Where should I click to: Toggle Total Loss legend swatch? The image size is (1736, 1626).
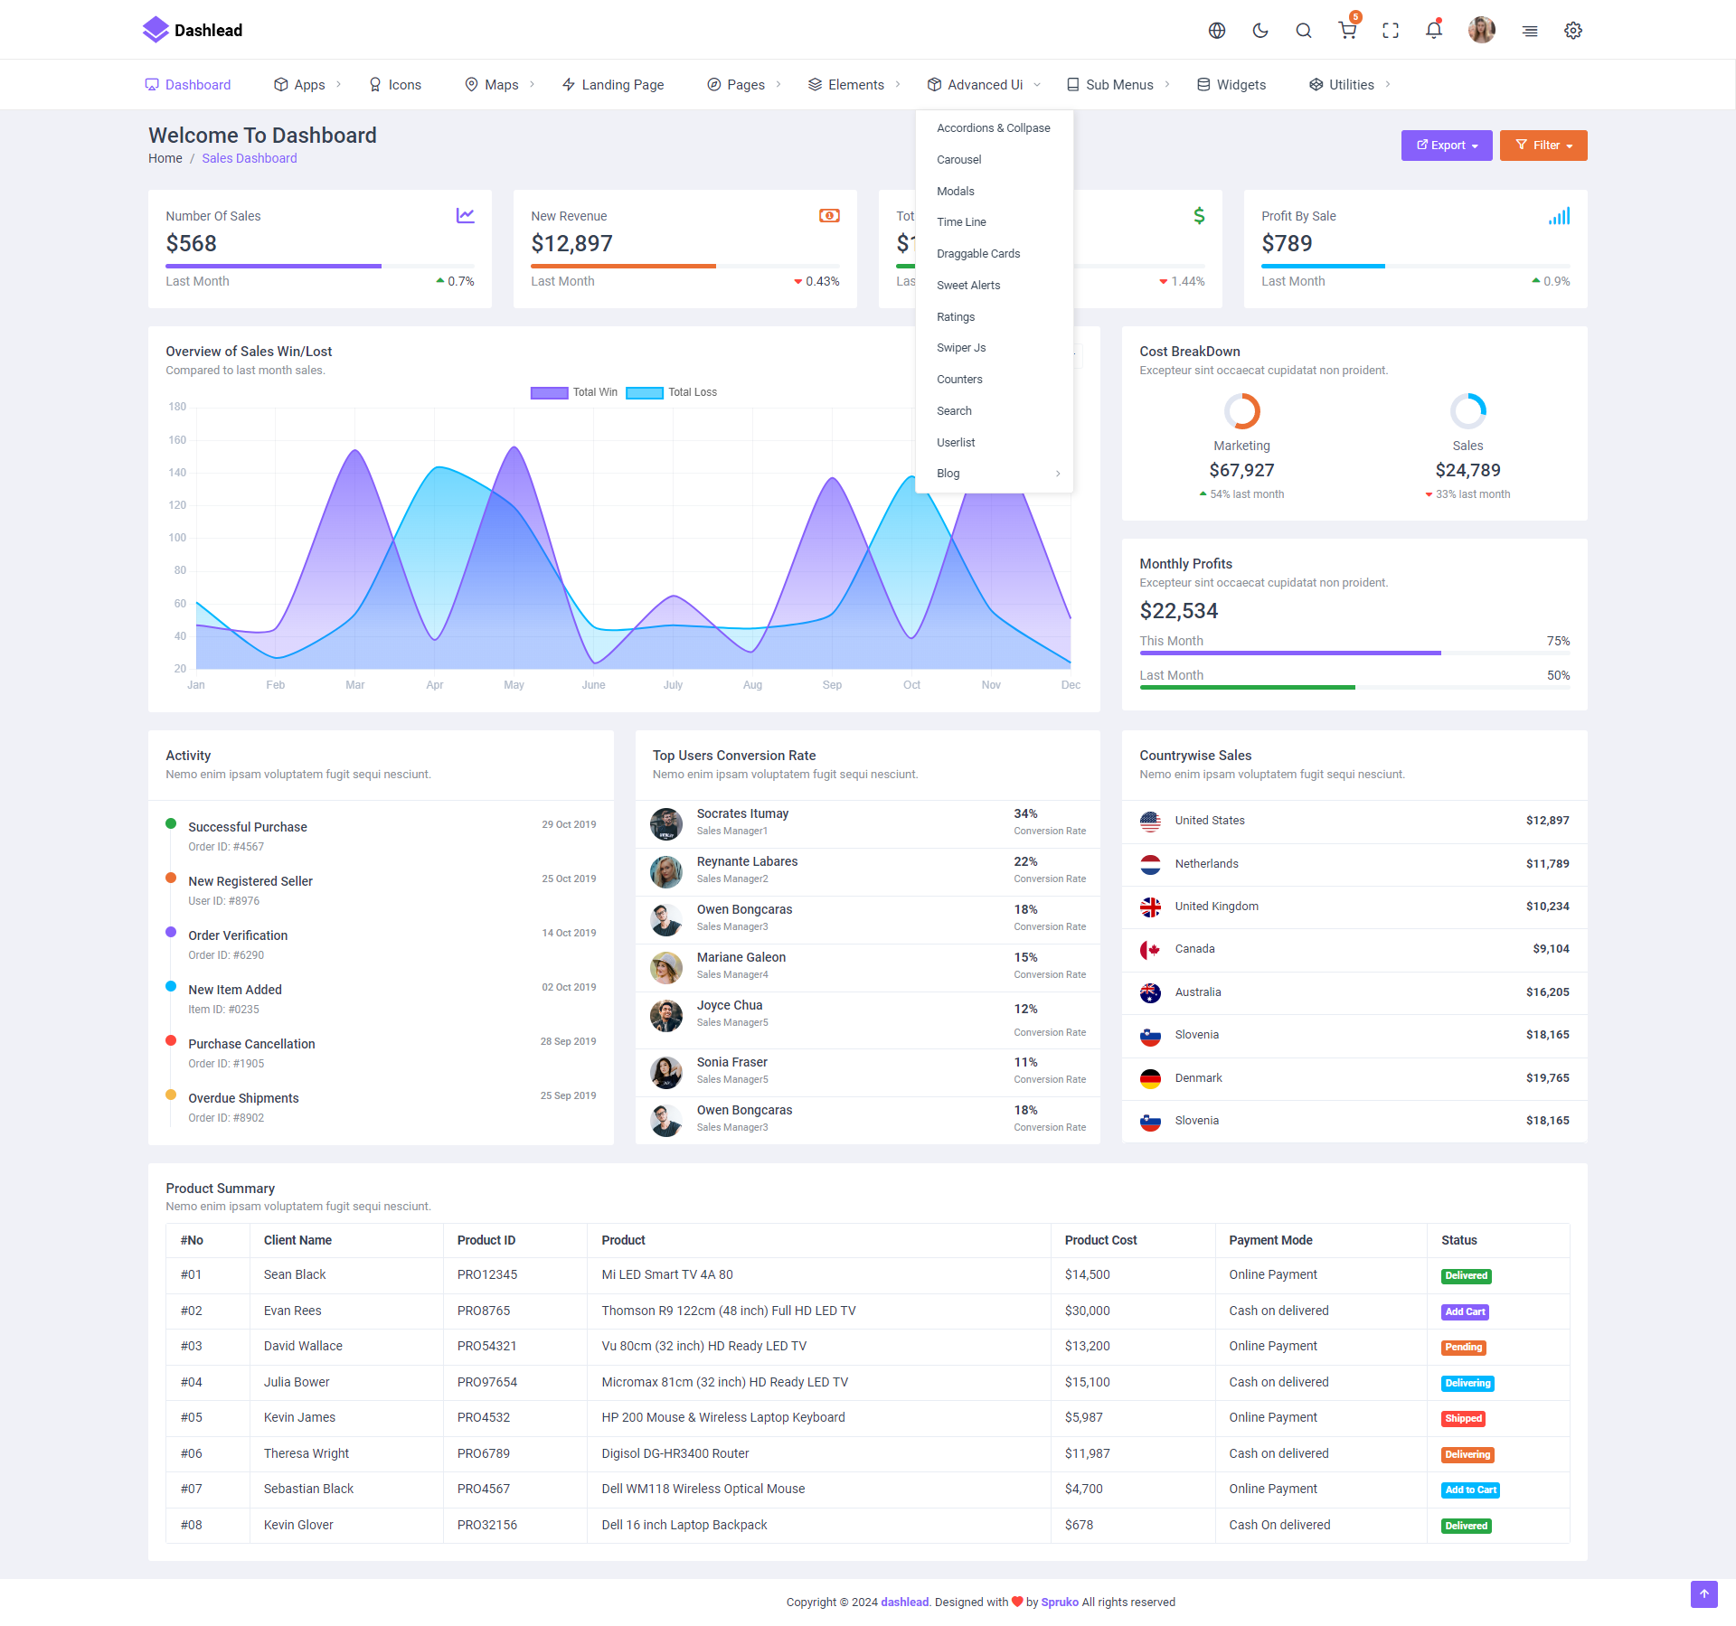tap(645, 392)
